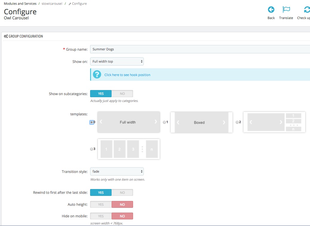Set Show on subcategories to NO
Image resolution: width=310 pixels, height=226 pixels.
click(x=122, y=94)
